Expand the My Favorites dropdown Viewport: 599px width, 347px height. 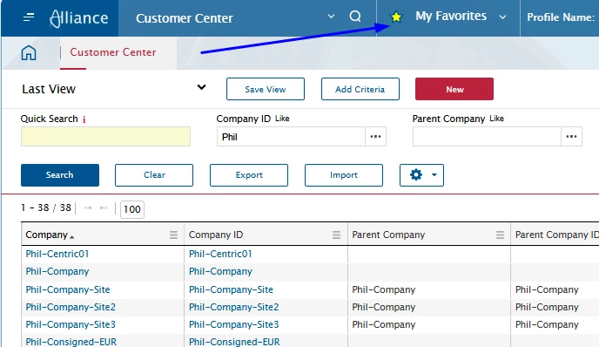tap(502, 17)
